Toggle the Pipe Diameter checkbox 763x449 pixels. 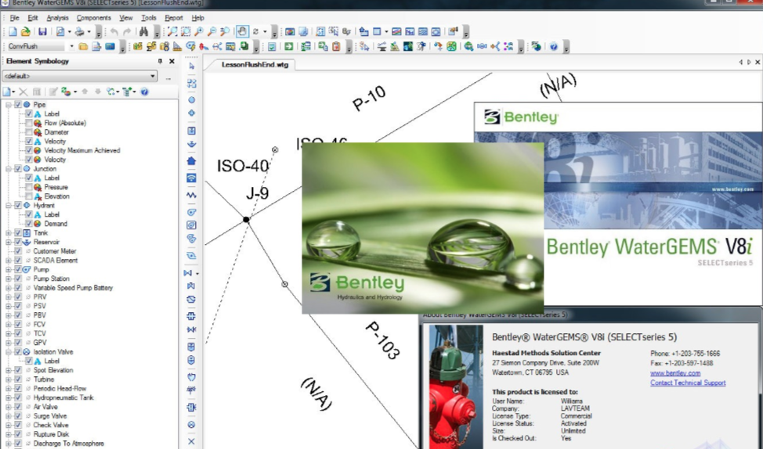29,132
